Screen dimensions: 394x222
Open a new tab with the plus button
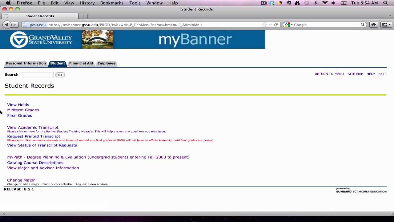tap(83, 16)
